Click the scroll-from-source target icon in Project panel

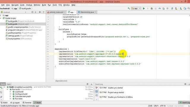[x=32, y=12]
